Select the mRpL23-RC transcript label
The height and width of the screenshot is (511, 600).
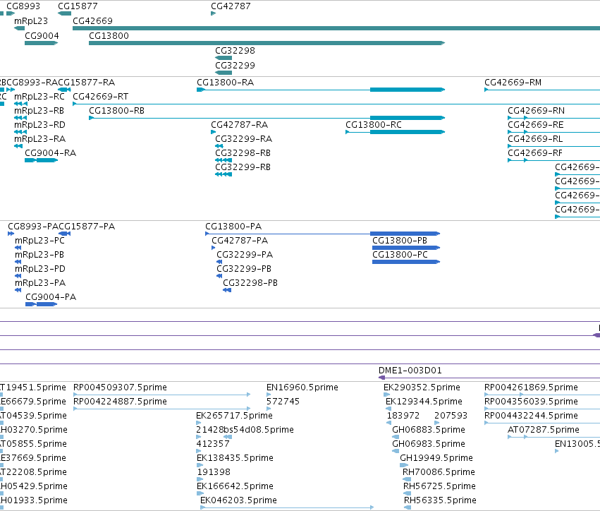pos(39,97)
